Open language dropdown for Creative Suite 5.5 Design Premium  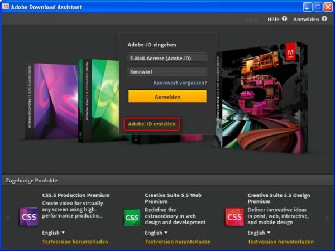point(259,233)
